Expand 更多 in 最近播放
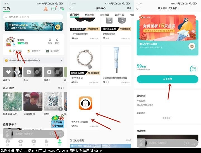Image resolution: width=201 pixels, height=153 pixels. pyautogui.click(x=61, y=88)
